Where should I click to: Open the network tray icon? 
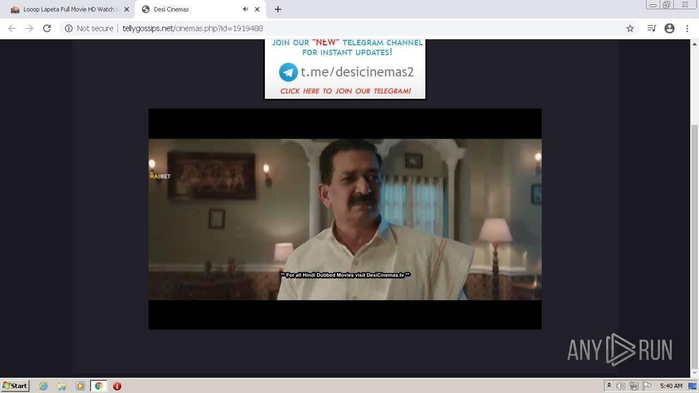coord(633,386)
